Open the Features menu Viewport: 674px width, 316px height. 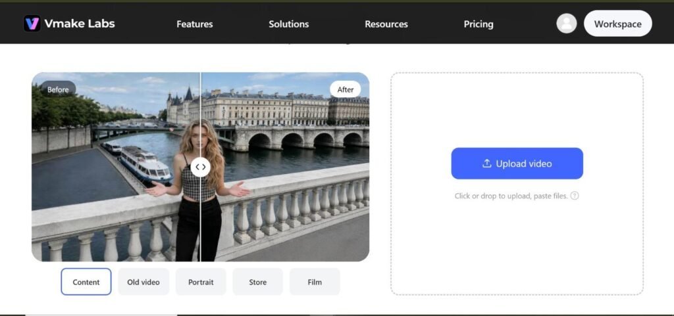pyautogui.click(x=194, y=24)
